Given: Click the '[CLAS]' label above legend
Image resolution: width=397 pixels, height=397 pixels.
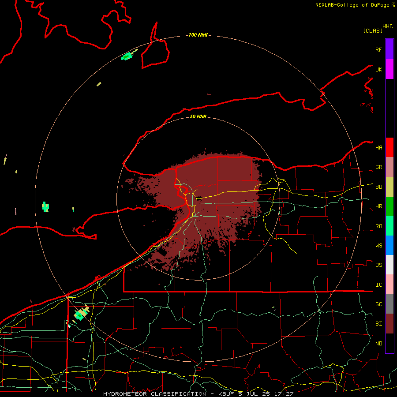Looking at the screenshot, I should coord(373,30).
